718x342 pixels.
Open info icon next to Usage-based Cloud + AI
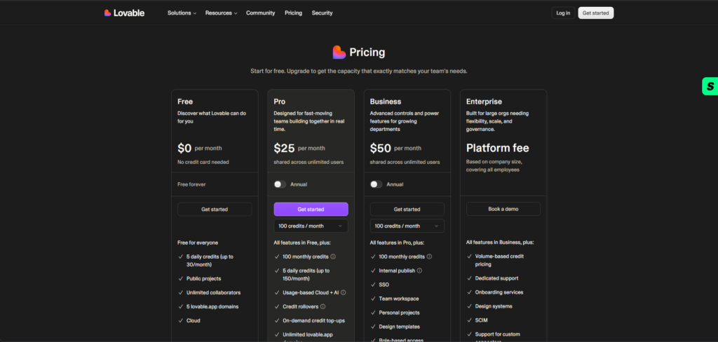click(x=344, y=292)
